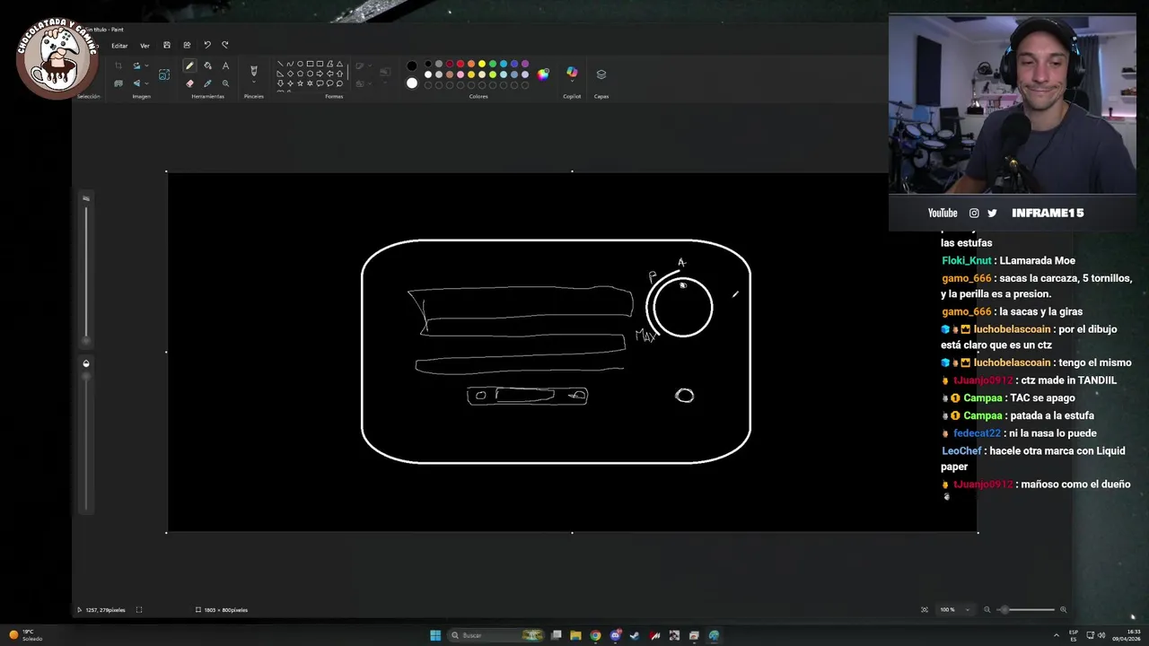Open the Layers (Capas) panel
Screen dimensions: 1149x646
click(x=601, y=74)
